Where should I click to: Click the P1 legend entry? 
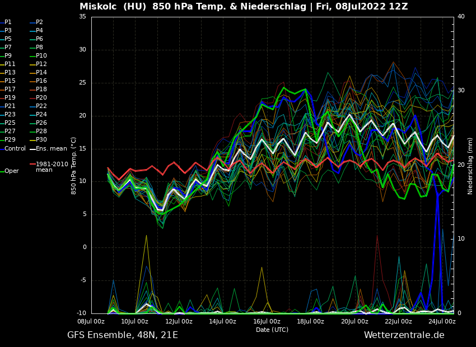8,22
